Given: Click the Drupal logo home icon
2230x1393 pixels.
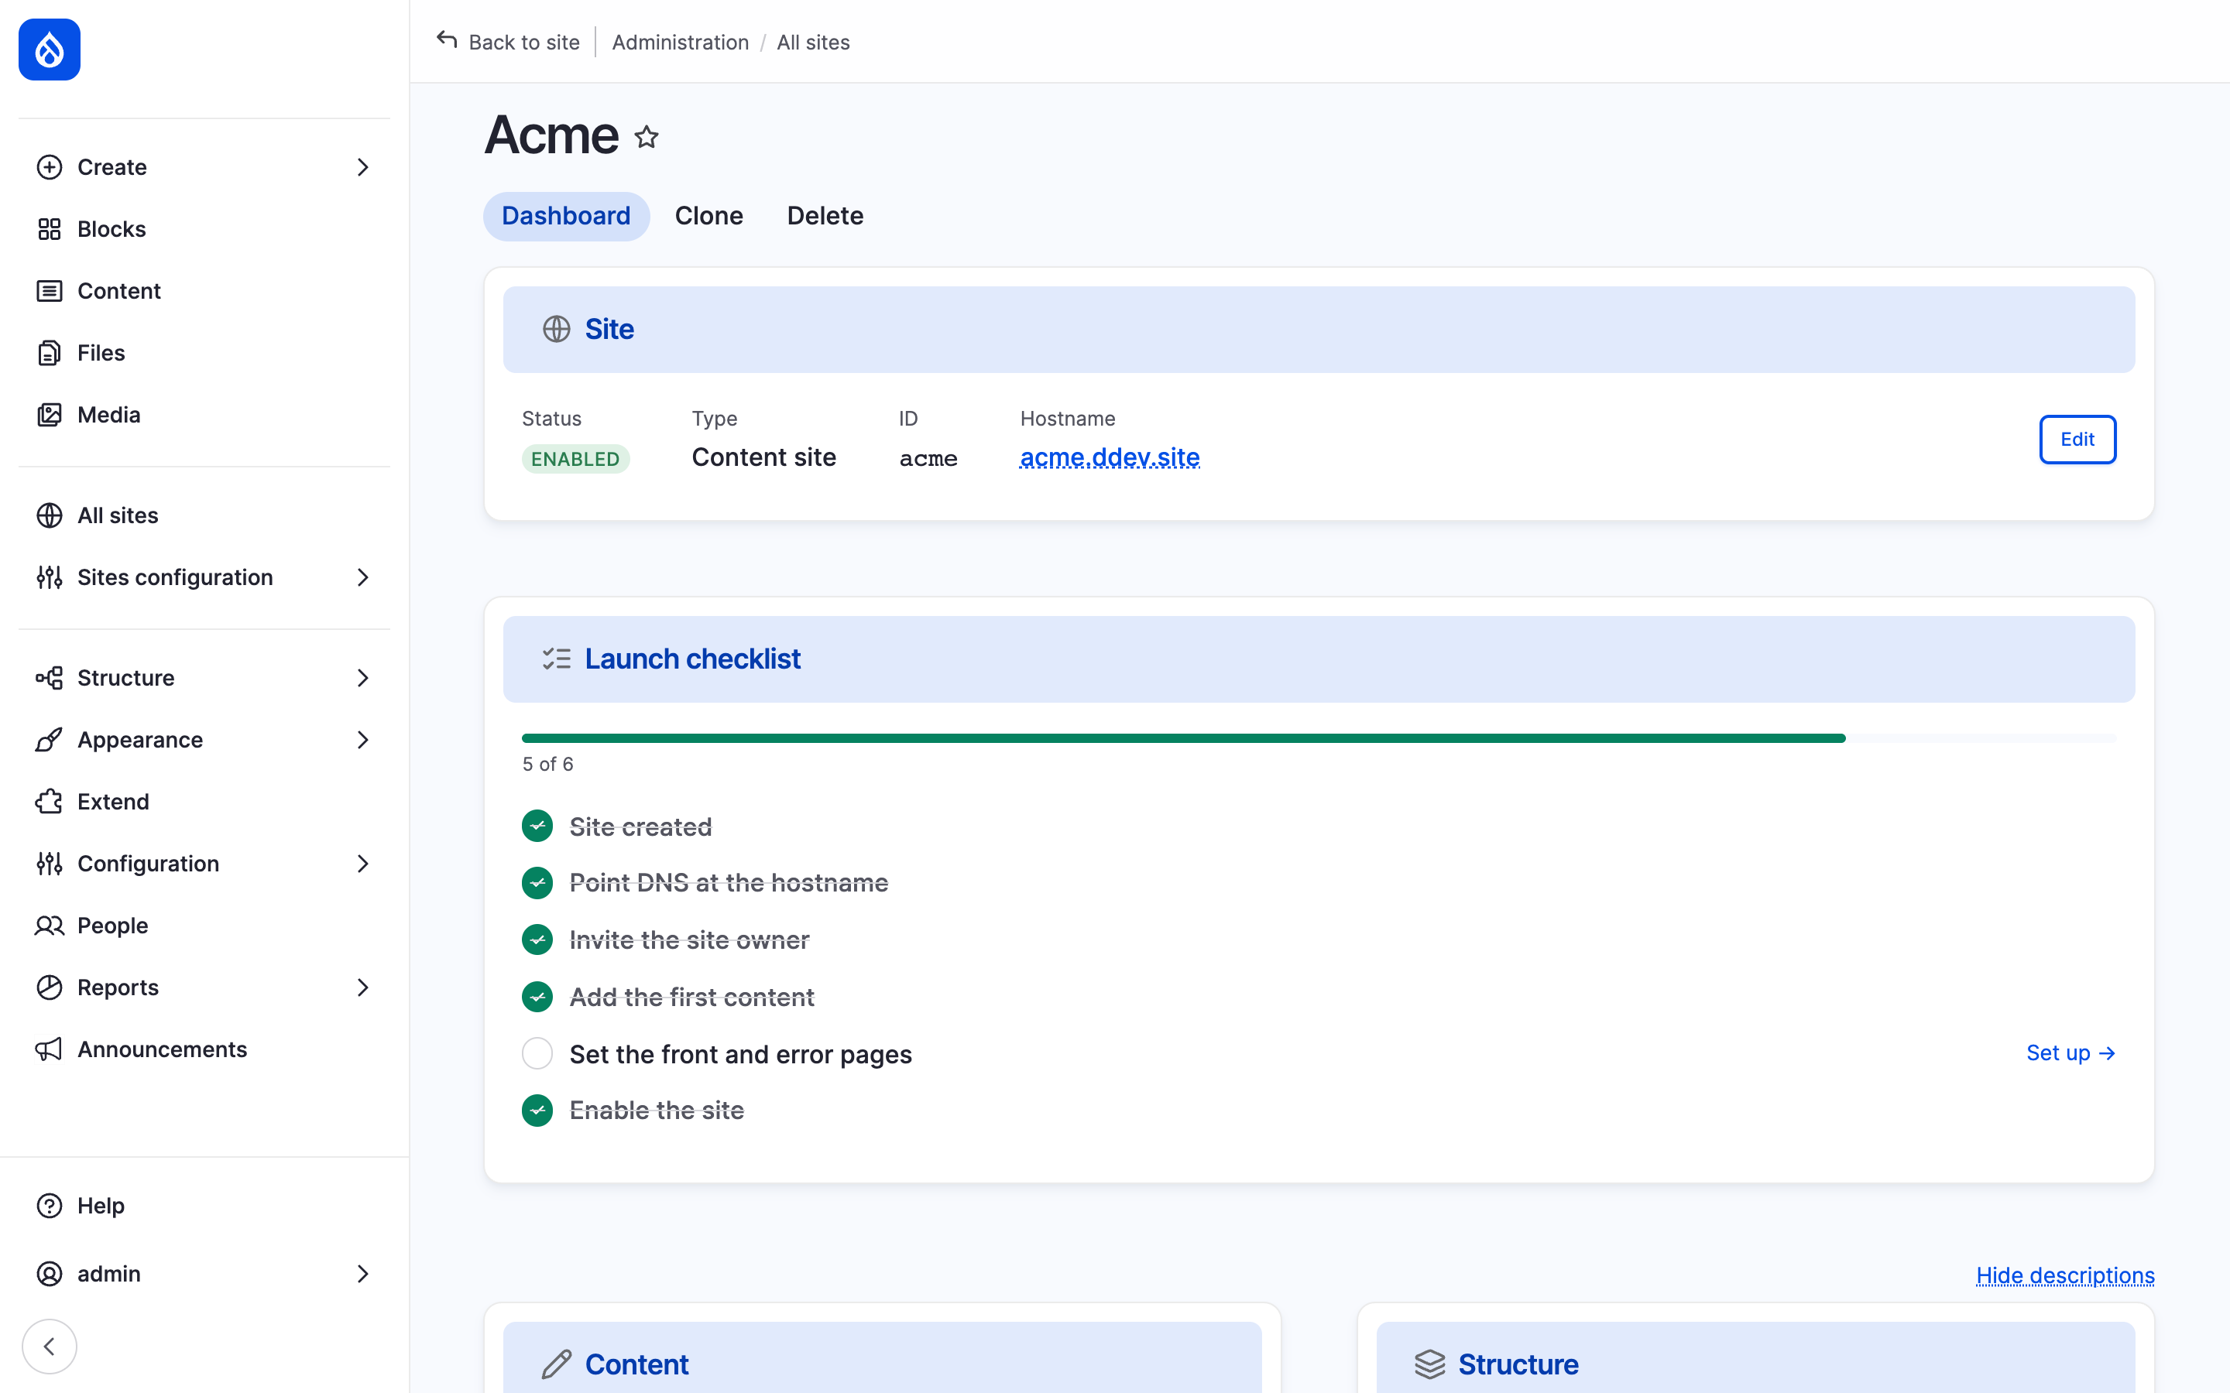Looking at the screenshot, I should point(50,50).
